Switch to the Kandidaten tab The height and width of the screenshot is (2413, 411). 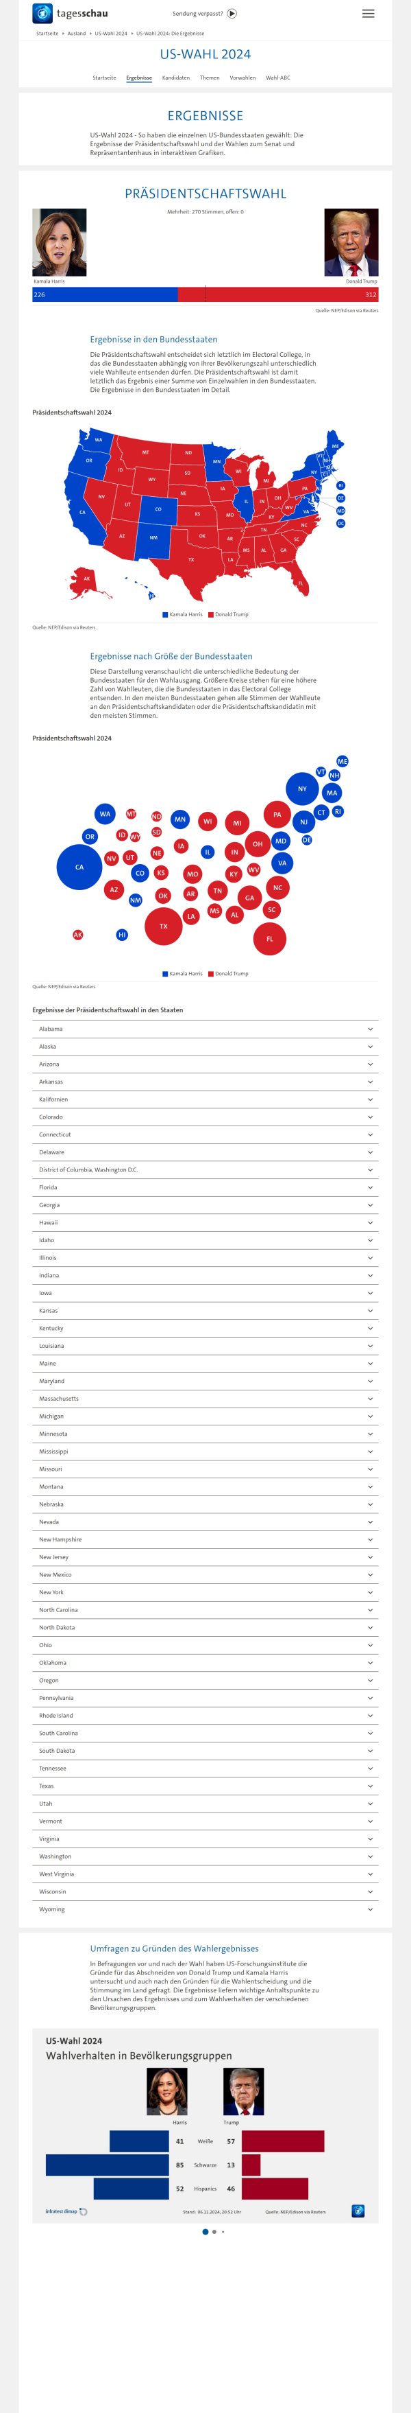[x=175, y=78]
